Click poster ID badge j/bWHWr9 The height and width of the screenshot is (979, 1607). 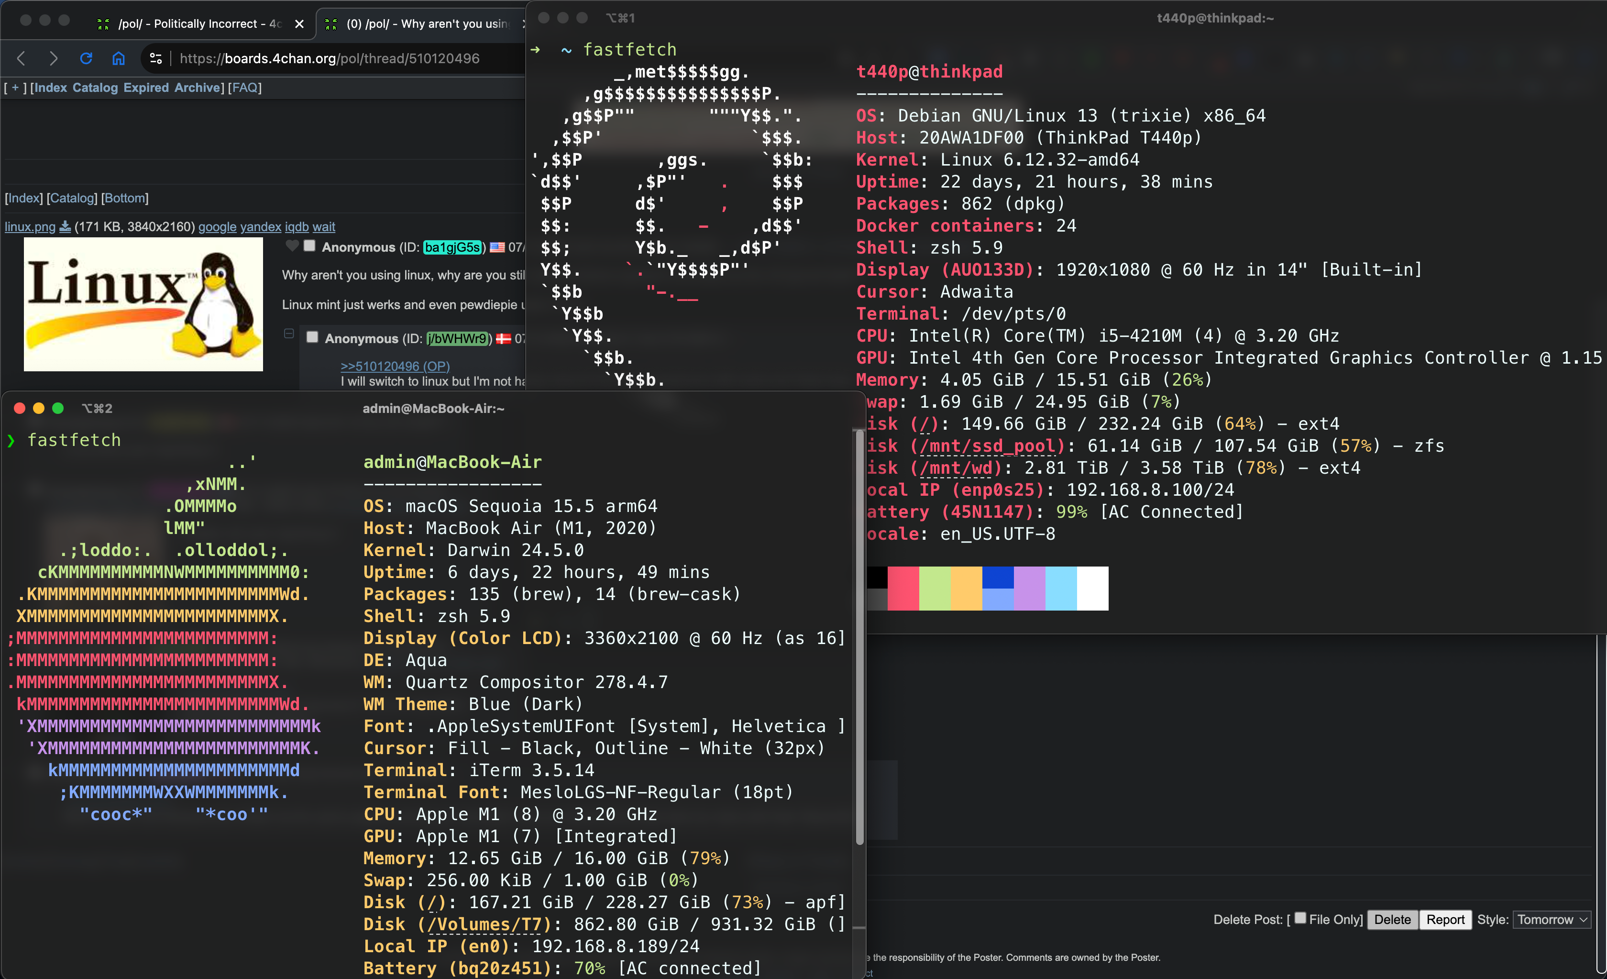point(457,339)
